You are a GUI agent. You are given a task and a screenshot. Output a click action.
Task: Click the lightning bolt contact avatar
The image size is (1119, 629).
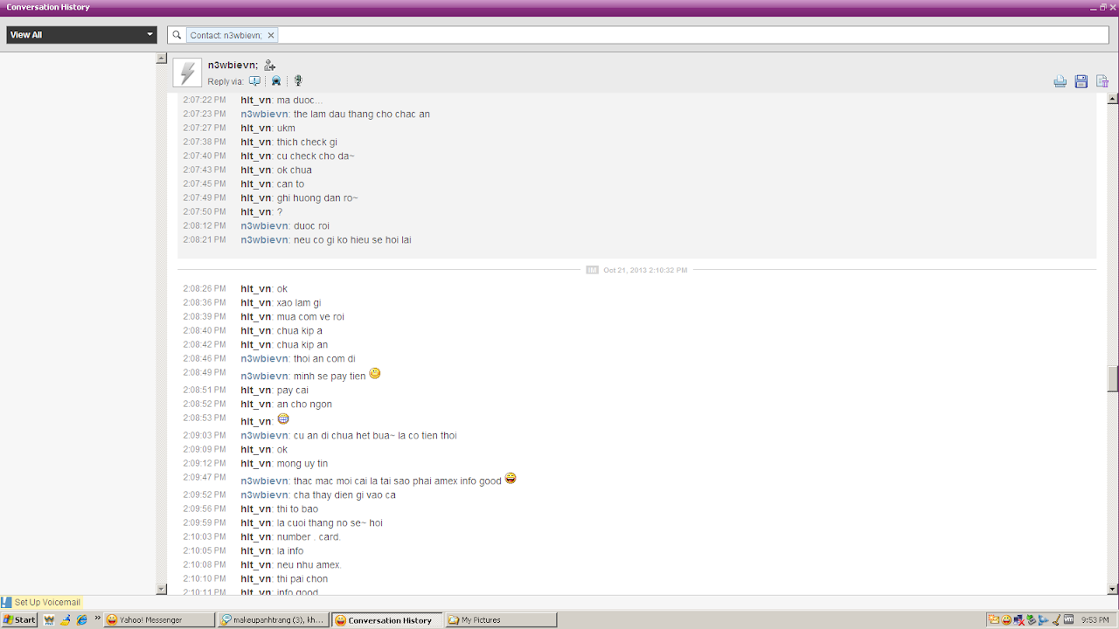[x=187, y=73]
